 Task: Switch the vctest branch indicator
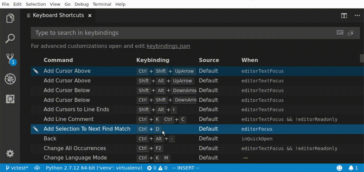coord(17,168)
